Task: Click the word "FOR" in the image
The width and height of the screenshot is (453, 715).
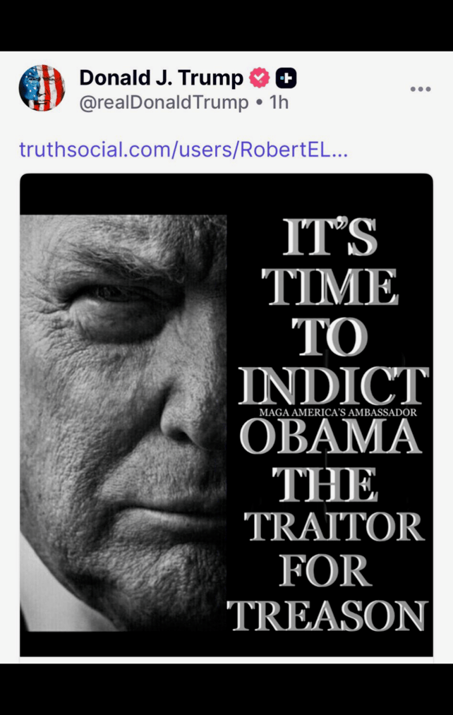Action: [325, 571]
